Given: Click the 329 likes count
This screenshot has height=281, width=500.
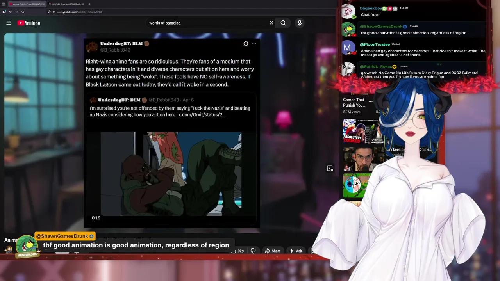Looking at the screenshot, I should pos(241,251).
